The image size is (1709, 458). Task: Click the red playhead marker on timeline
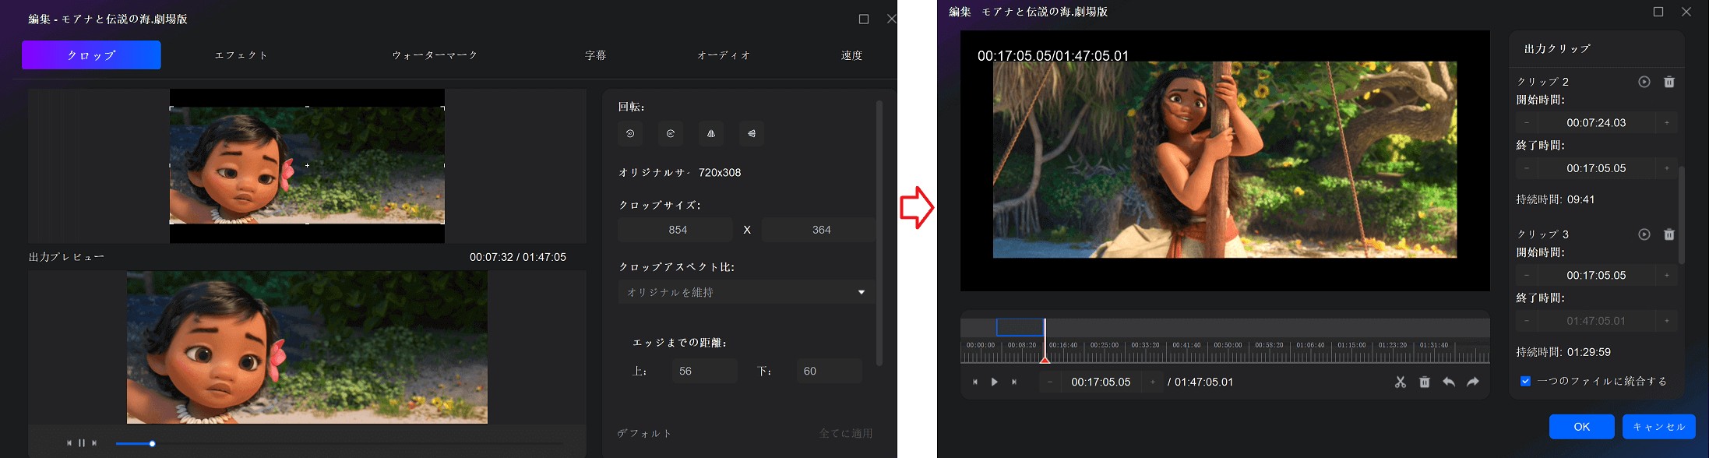[x=1045, y=358]
